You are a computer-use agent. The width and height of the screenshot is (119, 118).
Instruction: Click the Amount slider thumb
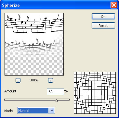[x=56, y=100]
